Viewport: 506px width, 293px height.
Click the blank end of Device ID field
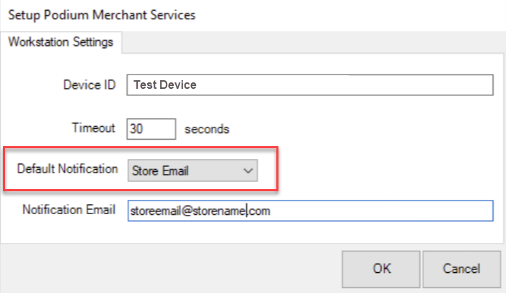pos(402,85)
